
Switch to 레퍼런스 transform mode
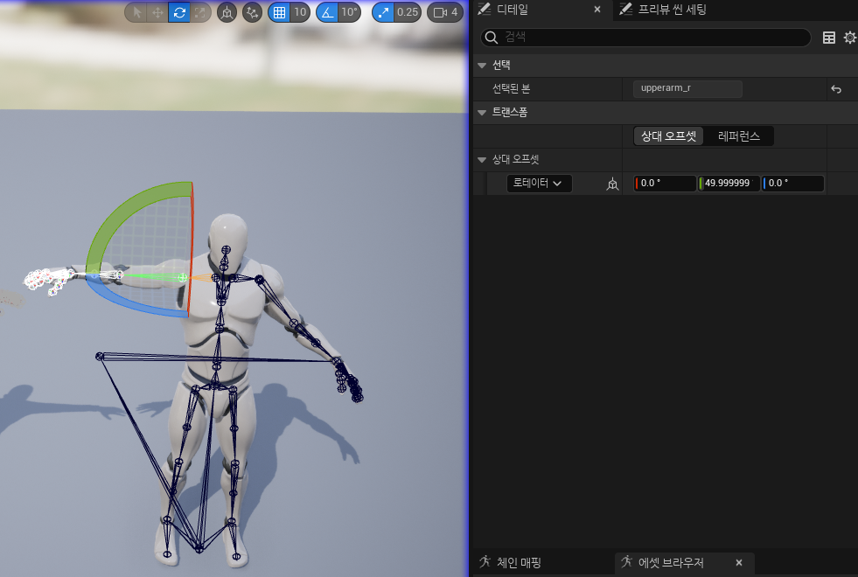point(739,136)
